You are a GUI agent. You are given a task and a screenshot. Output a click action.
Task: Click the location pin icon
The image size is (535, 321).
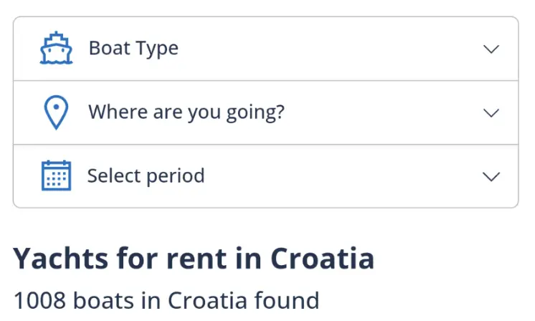point(56,112)
